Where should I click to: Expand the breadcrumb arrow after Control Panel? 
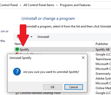[x=20, y=5]
